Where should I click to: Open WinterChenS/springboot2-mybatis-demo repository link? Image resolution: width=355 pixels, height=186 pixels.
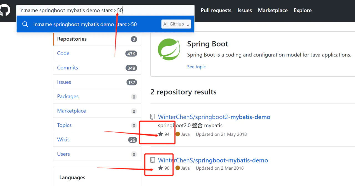pyautogui.click(x=214, y=117)
